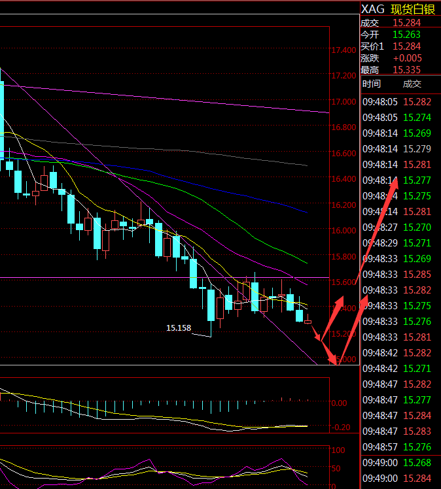Select the 15.284 trade at 09:49:00

coord(417,479)
